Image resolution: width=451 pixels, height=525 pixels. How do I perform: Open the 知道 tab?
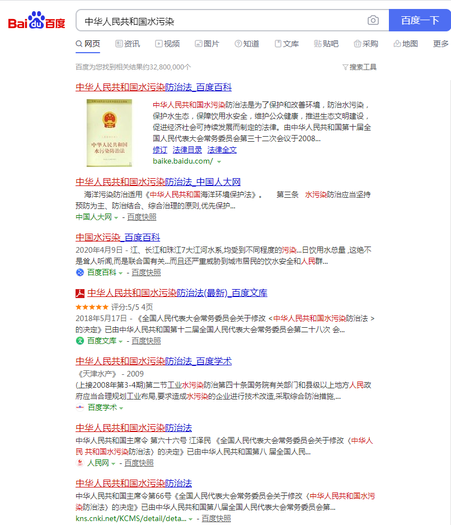pos(247,44)
